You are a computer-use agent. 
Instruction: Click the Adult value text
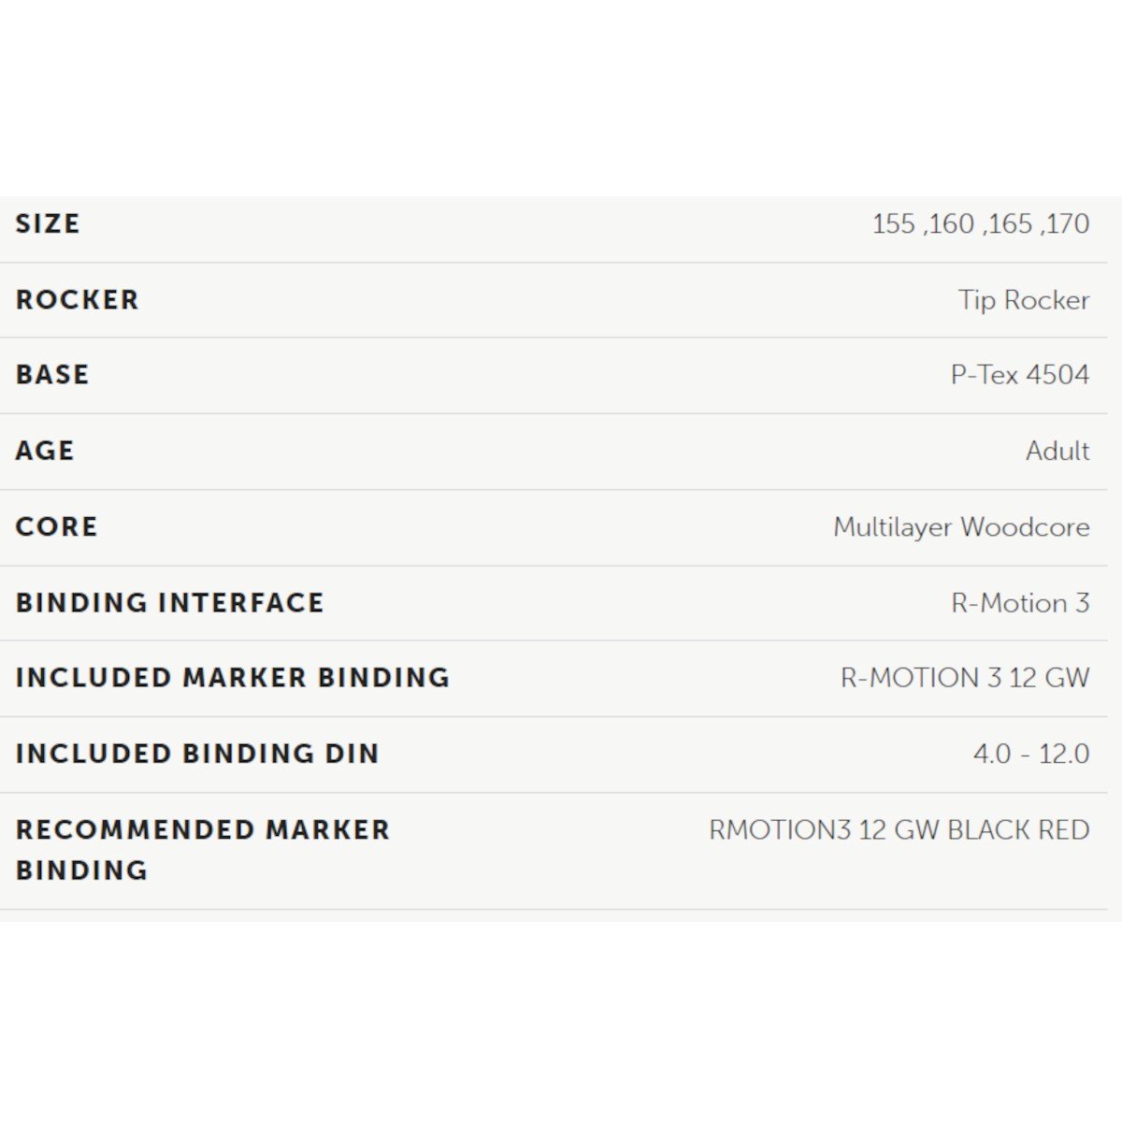point(1057,451)
